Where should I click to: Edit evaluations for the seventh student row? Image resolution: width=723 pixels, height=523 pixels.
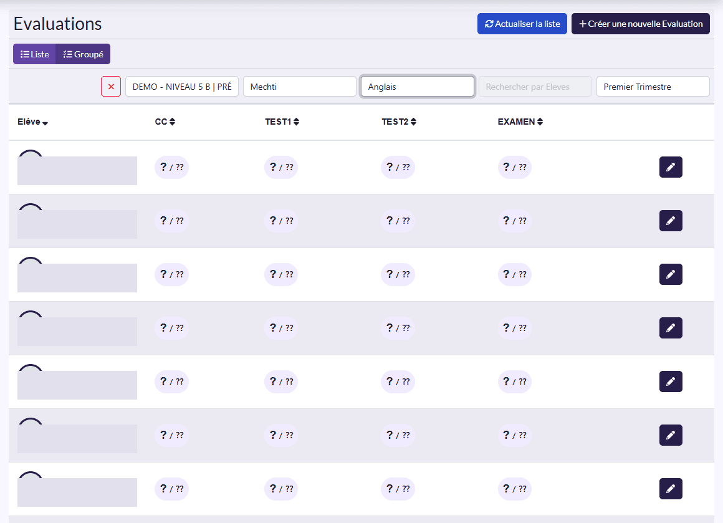coord(671,489)
